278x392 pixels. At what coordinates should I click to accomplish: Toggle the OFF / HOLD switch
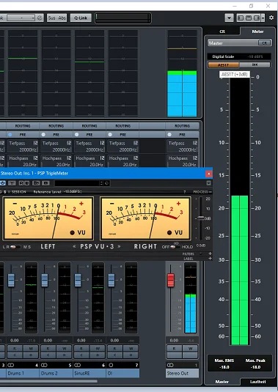(175, 247)
